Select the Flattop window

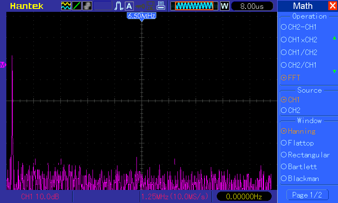click(297, 143)
